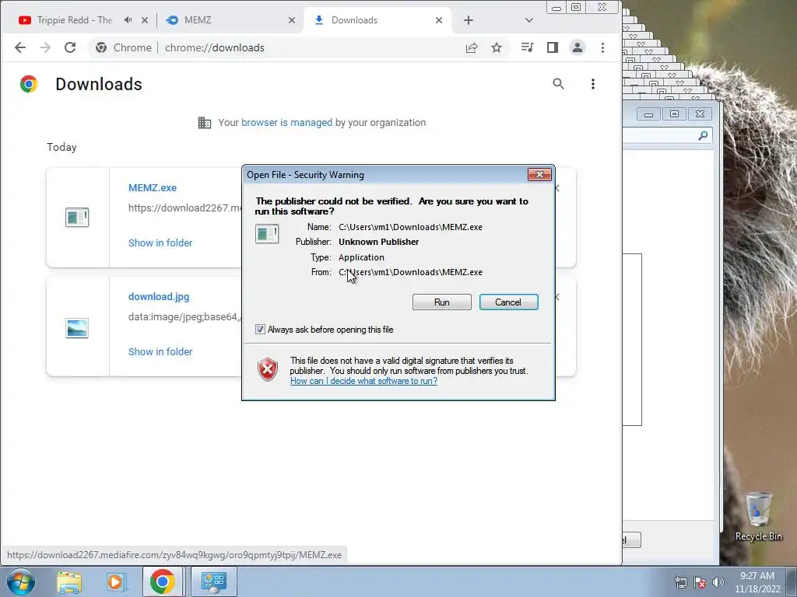Open Chrome's three-dot main menu

tap(603, 47)
